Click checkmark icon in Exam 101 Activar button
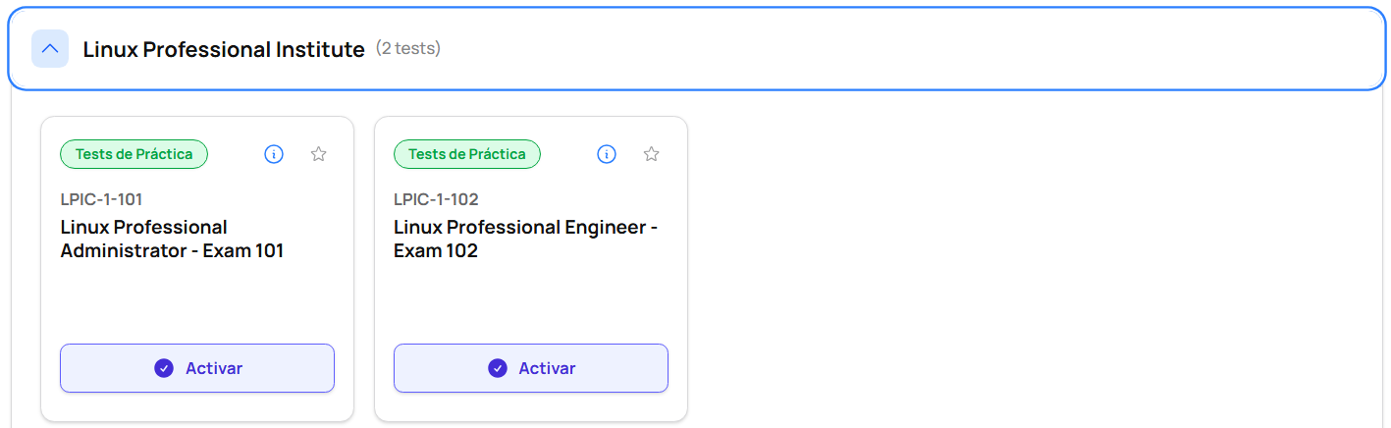 [x=164, y=368]
